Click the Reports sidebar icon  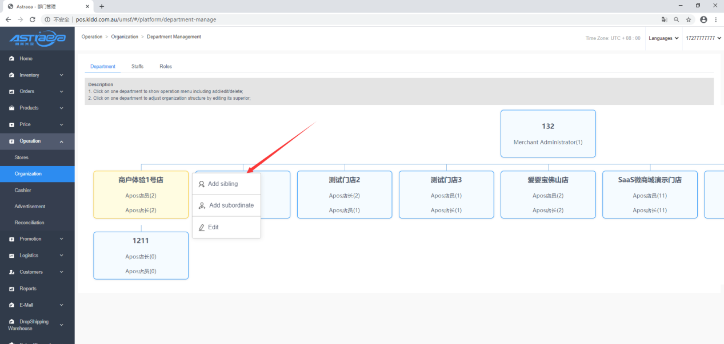click(x=11, y=289)
